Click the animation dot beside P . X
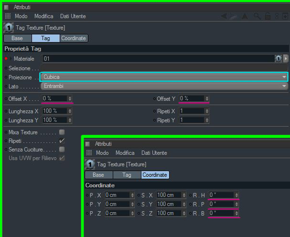The width and height of the screenshot is (290, 237). click(x=87, y=195)
